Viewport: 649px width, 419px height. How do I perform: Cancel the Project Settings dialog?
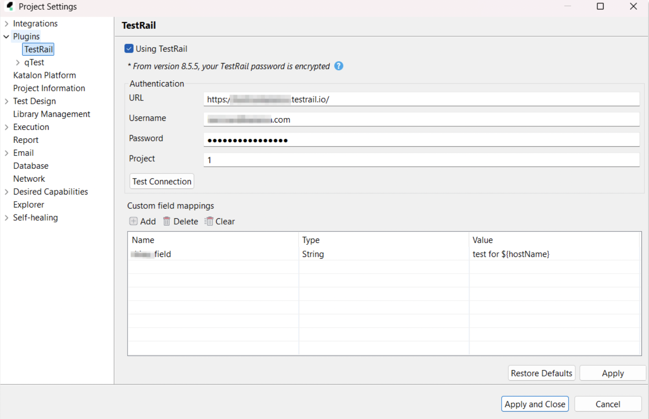point(608,404)
